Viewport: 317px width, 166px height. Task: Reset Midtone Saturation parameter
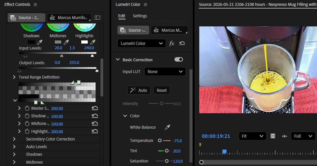click(x=95, y=124)
